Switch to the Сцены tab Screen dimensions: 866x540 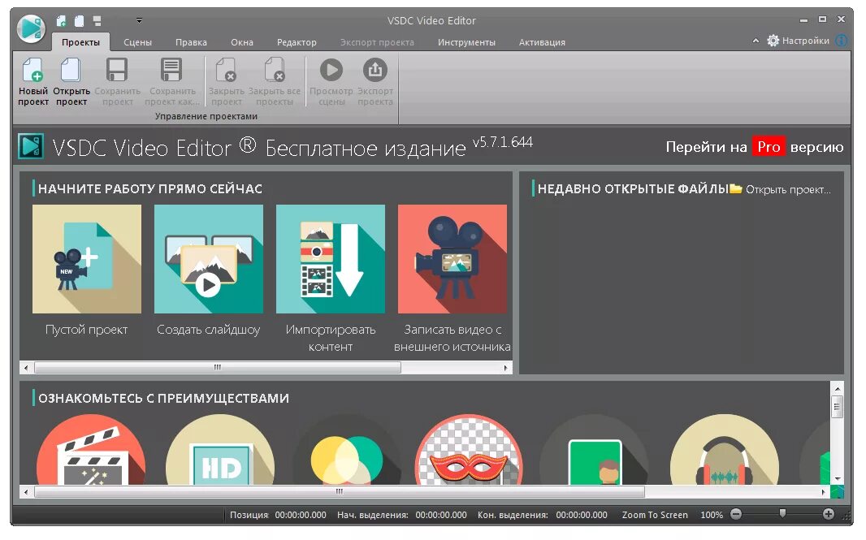pos(137,42)
